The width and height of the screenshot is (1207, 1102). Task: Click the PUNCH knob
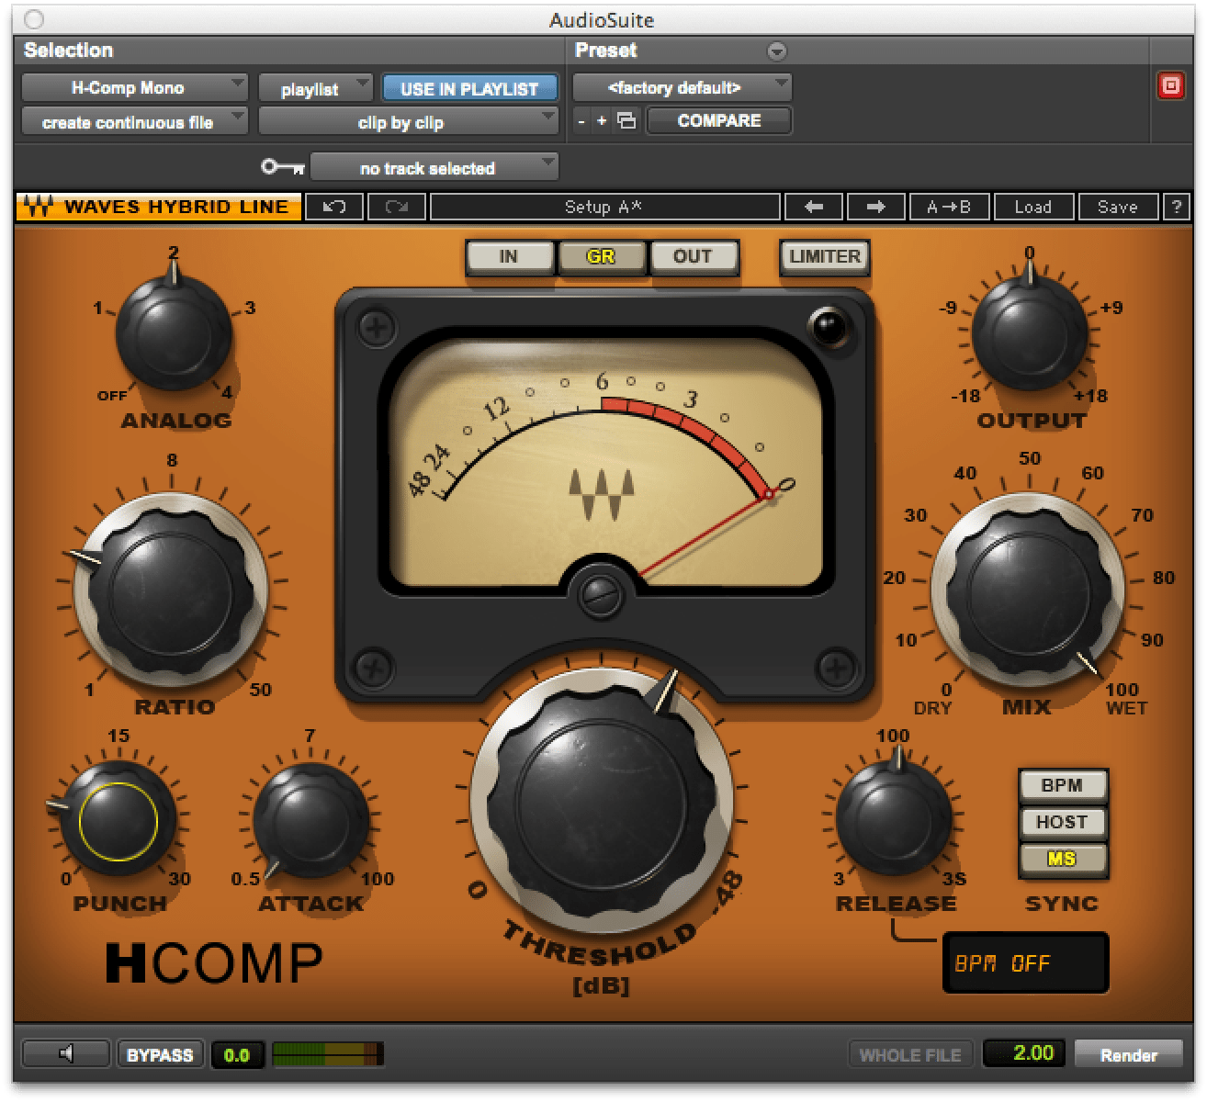pyautogui.click(x=118, y=820)
